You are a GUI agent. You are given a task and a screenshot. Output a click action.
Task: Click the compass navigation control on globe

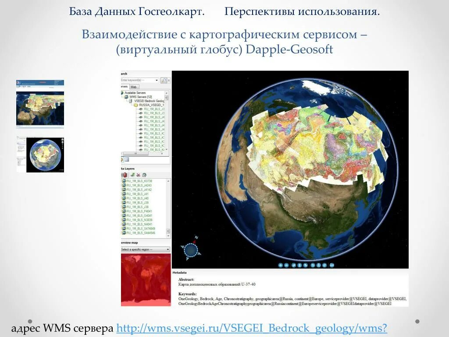tap(191, 250)
